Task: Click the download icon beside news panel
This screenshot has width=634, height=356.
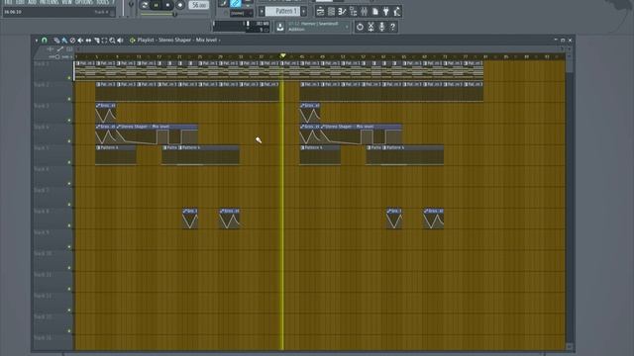Action: tap(279, 27)
